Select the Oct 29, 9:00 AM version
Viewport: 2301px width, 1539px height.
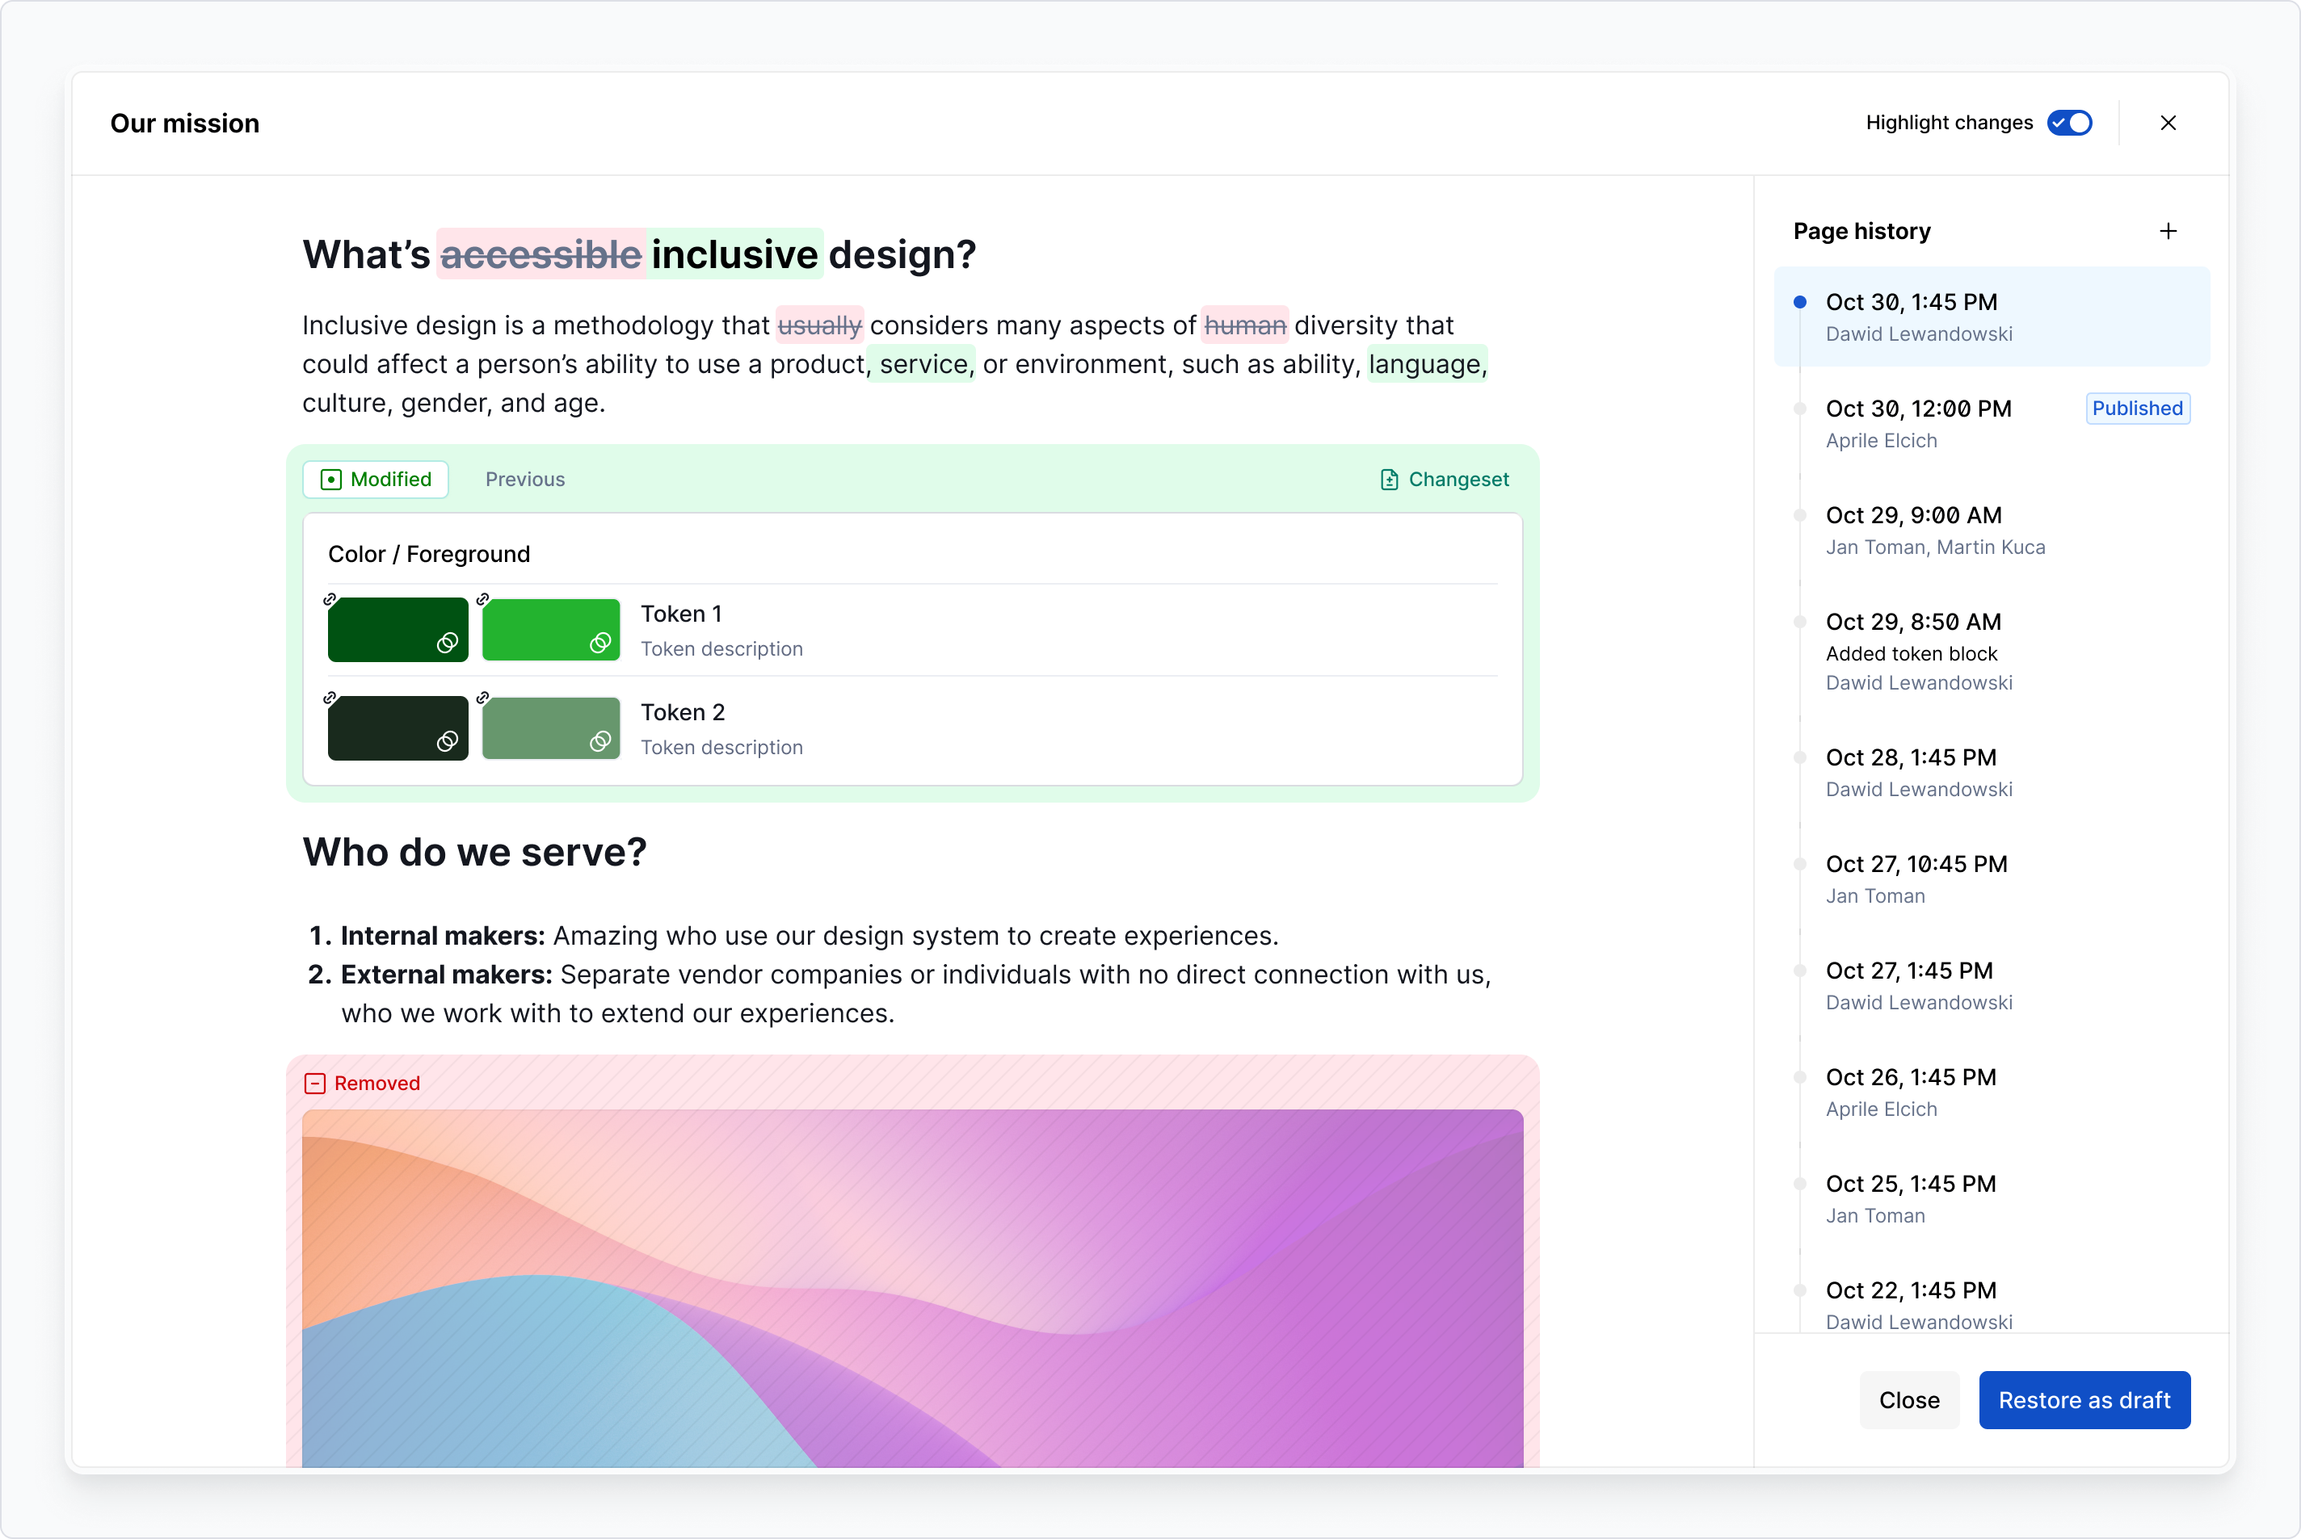1992,530
